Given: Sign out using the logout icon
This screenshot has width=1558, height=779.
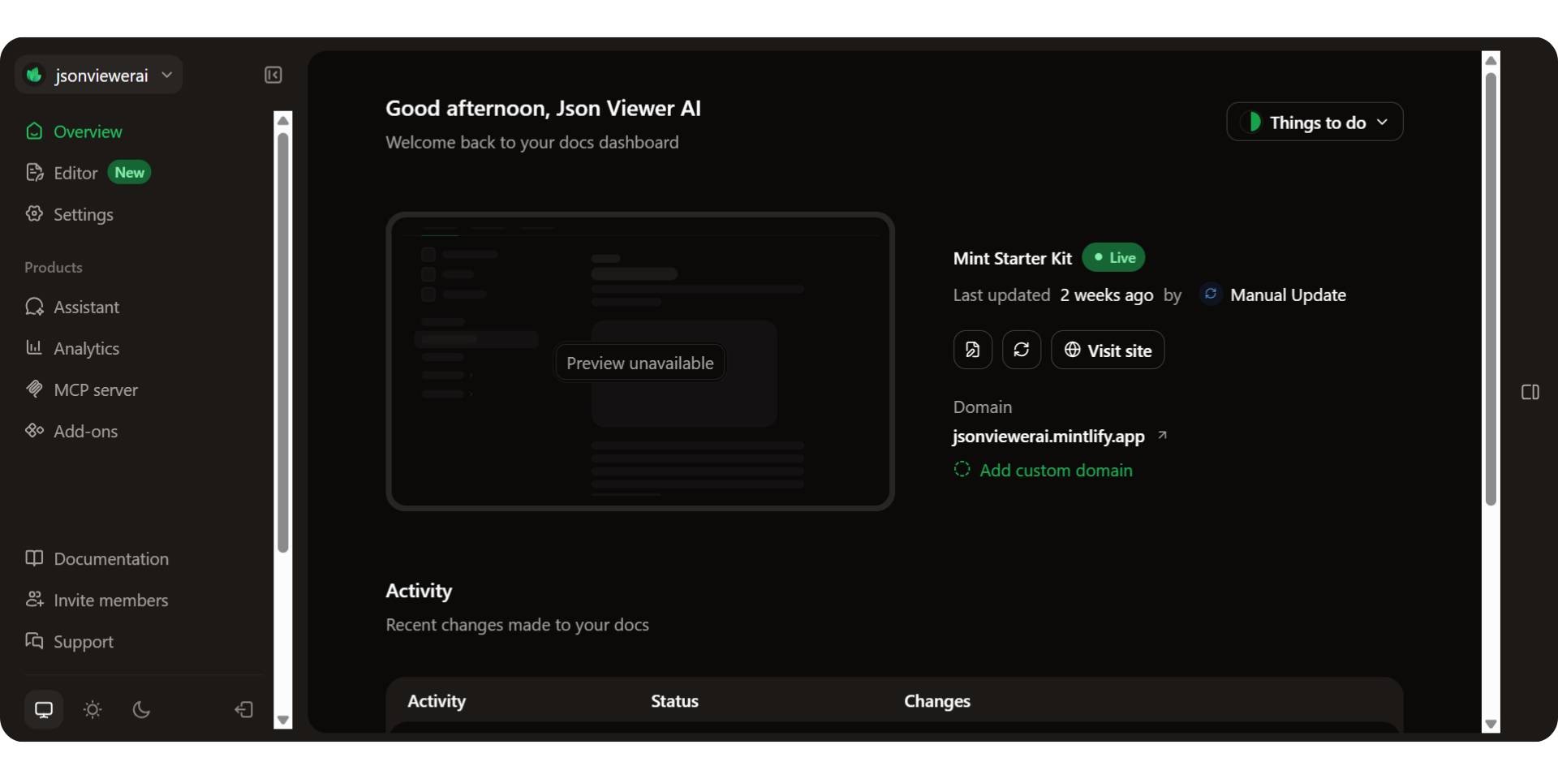Looking at the screenshot, I should point(243,709).
